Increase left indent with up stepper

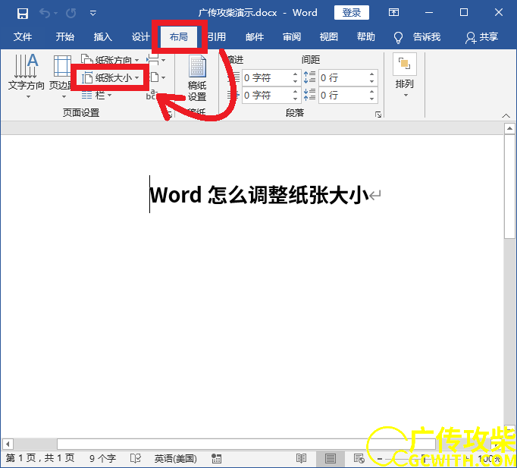(x=295, y=74)
